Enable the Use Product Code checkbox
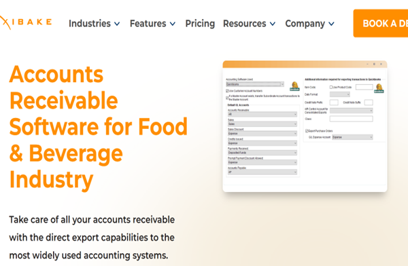This screenshot has width=408, height=266. [x=331, y=88]
